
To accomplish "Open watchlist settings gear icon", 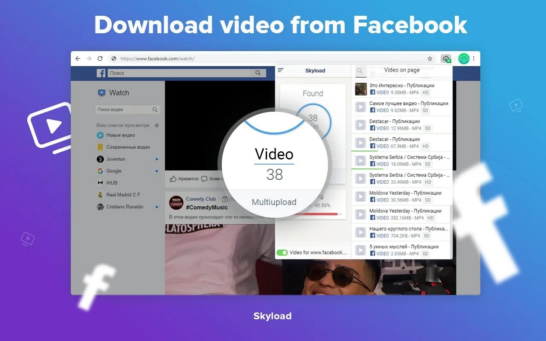I will (x=157, y=125).
